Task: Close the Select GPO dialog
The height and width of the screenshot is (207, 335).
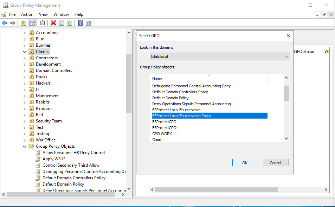Action: pos(288,35)
